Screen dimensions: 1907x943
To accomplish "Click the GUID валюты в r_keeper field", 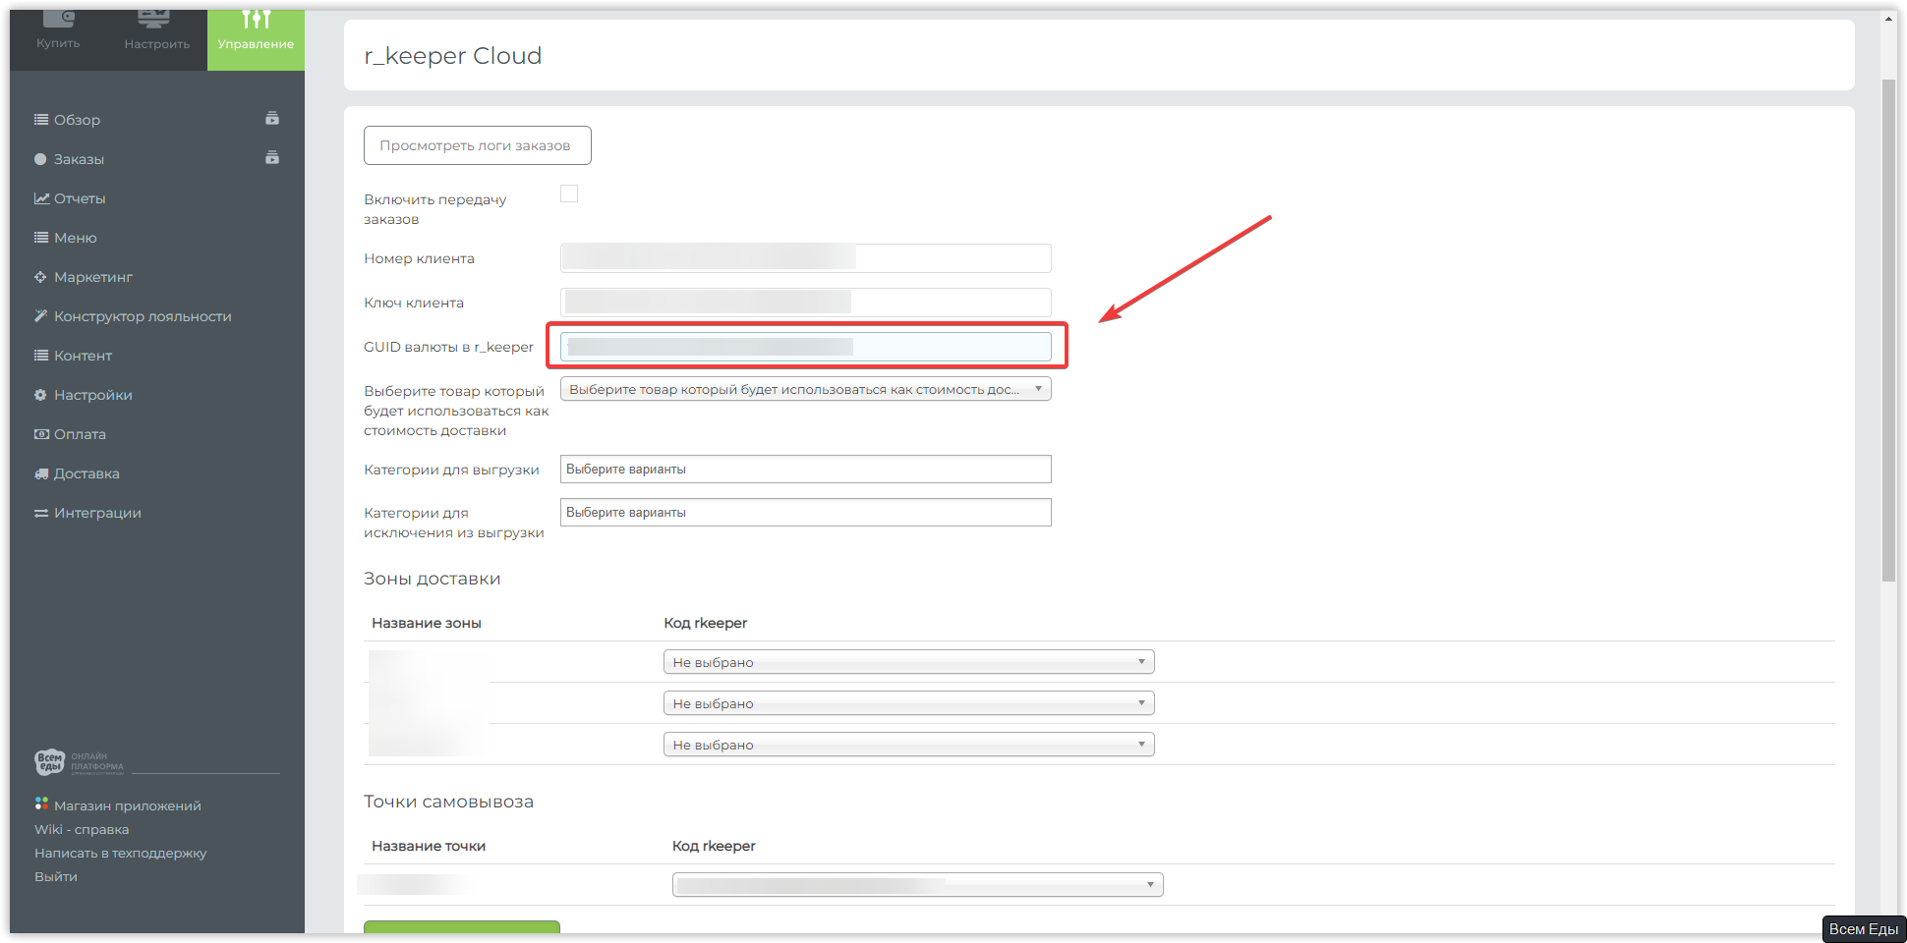I will click(806, 347).
